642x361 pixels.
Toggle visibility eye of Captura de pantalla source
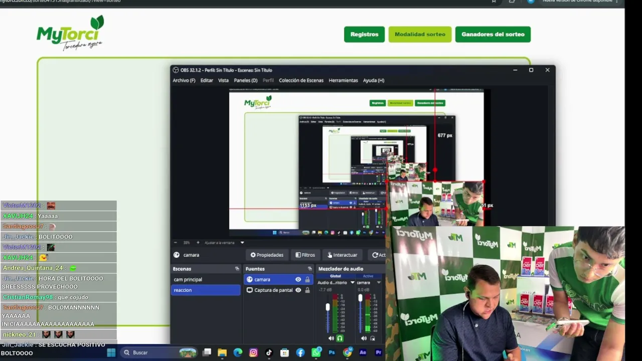[x=298, y=290]
